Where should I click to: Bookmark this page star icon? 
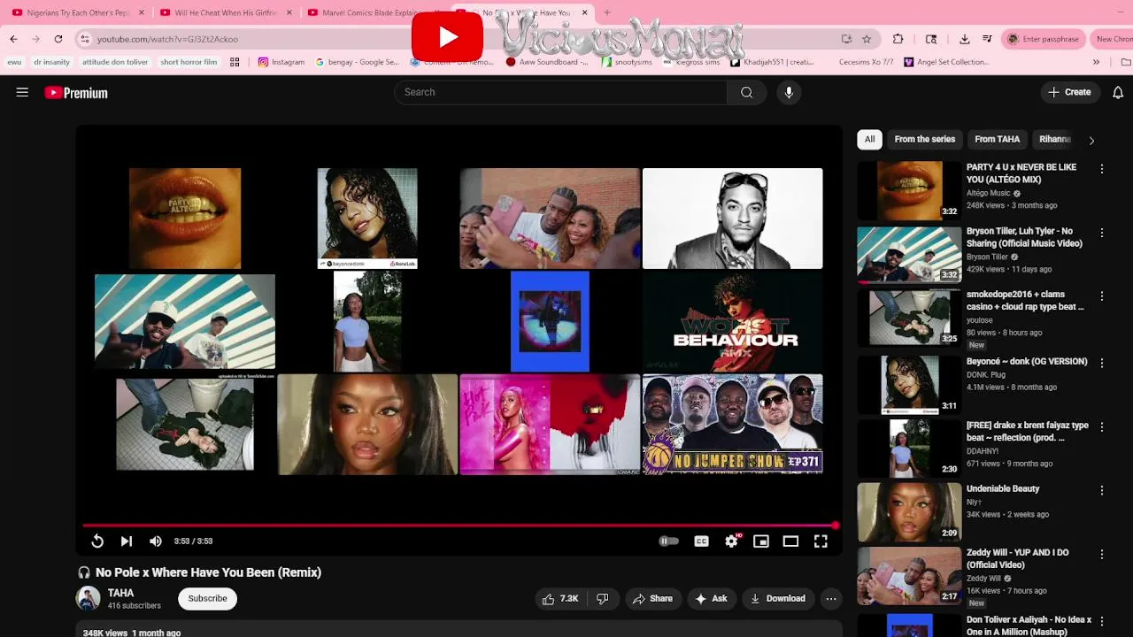867,39
